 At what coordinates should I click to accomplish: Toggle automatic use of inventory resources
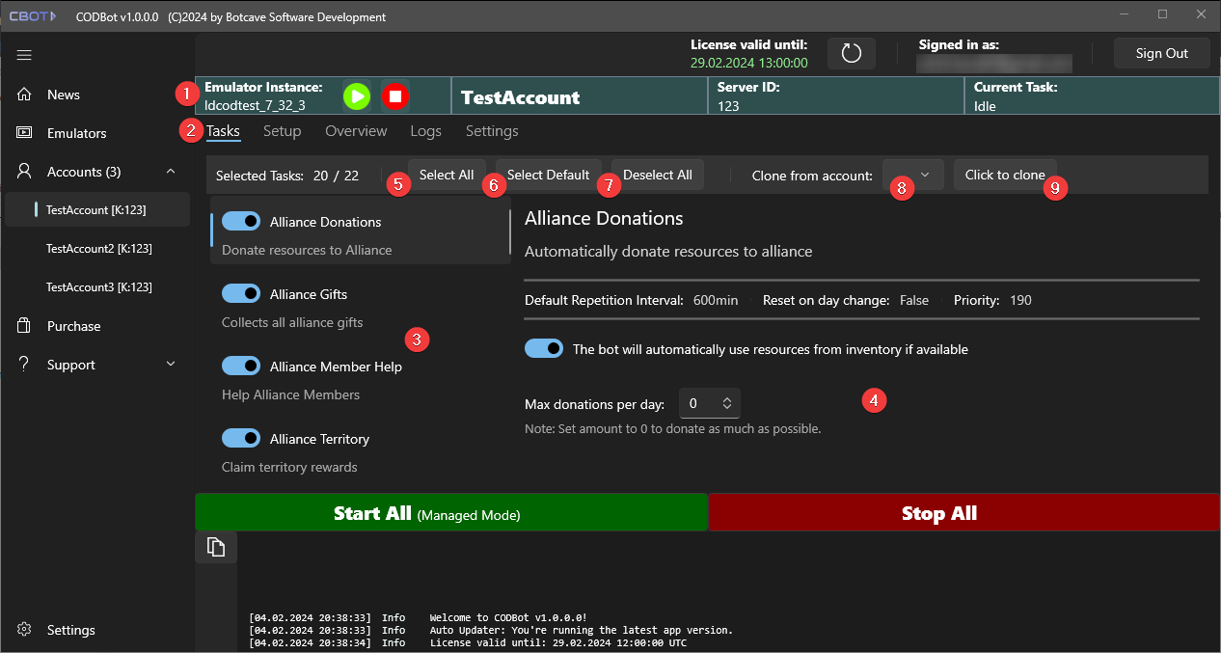pyautogui.click(x=544, y=349)
